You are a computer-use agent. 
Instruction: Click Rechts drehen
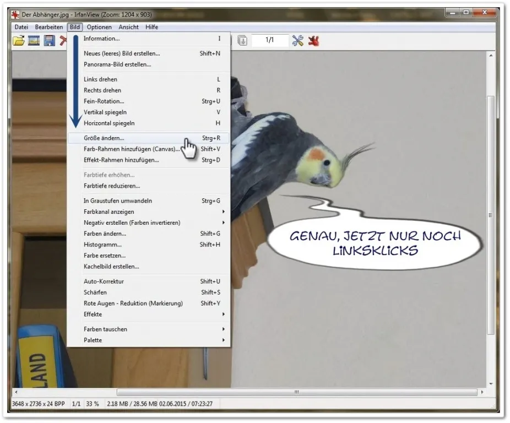pyautogui.click(x=149, y=90)
